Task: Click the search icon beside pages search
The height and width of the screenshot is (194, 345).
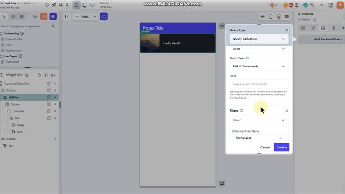Action: (x=53, y=26)
